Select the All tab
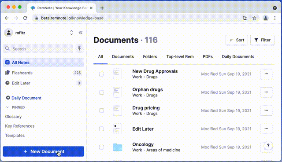Screen dimensions: 282x162 pos(100,57)
